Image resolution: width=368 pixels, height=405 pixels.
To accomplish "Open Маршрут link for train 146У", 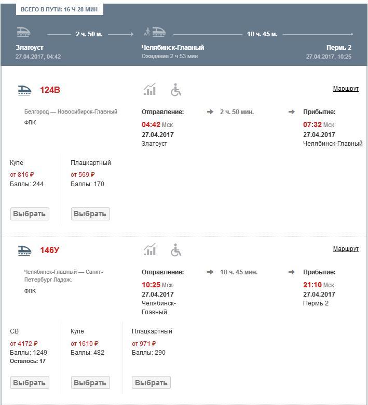I will 346,249.
